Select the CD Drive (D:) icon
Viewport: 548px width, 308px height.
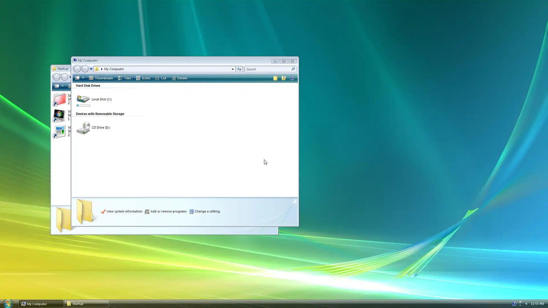(83, 128)
